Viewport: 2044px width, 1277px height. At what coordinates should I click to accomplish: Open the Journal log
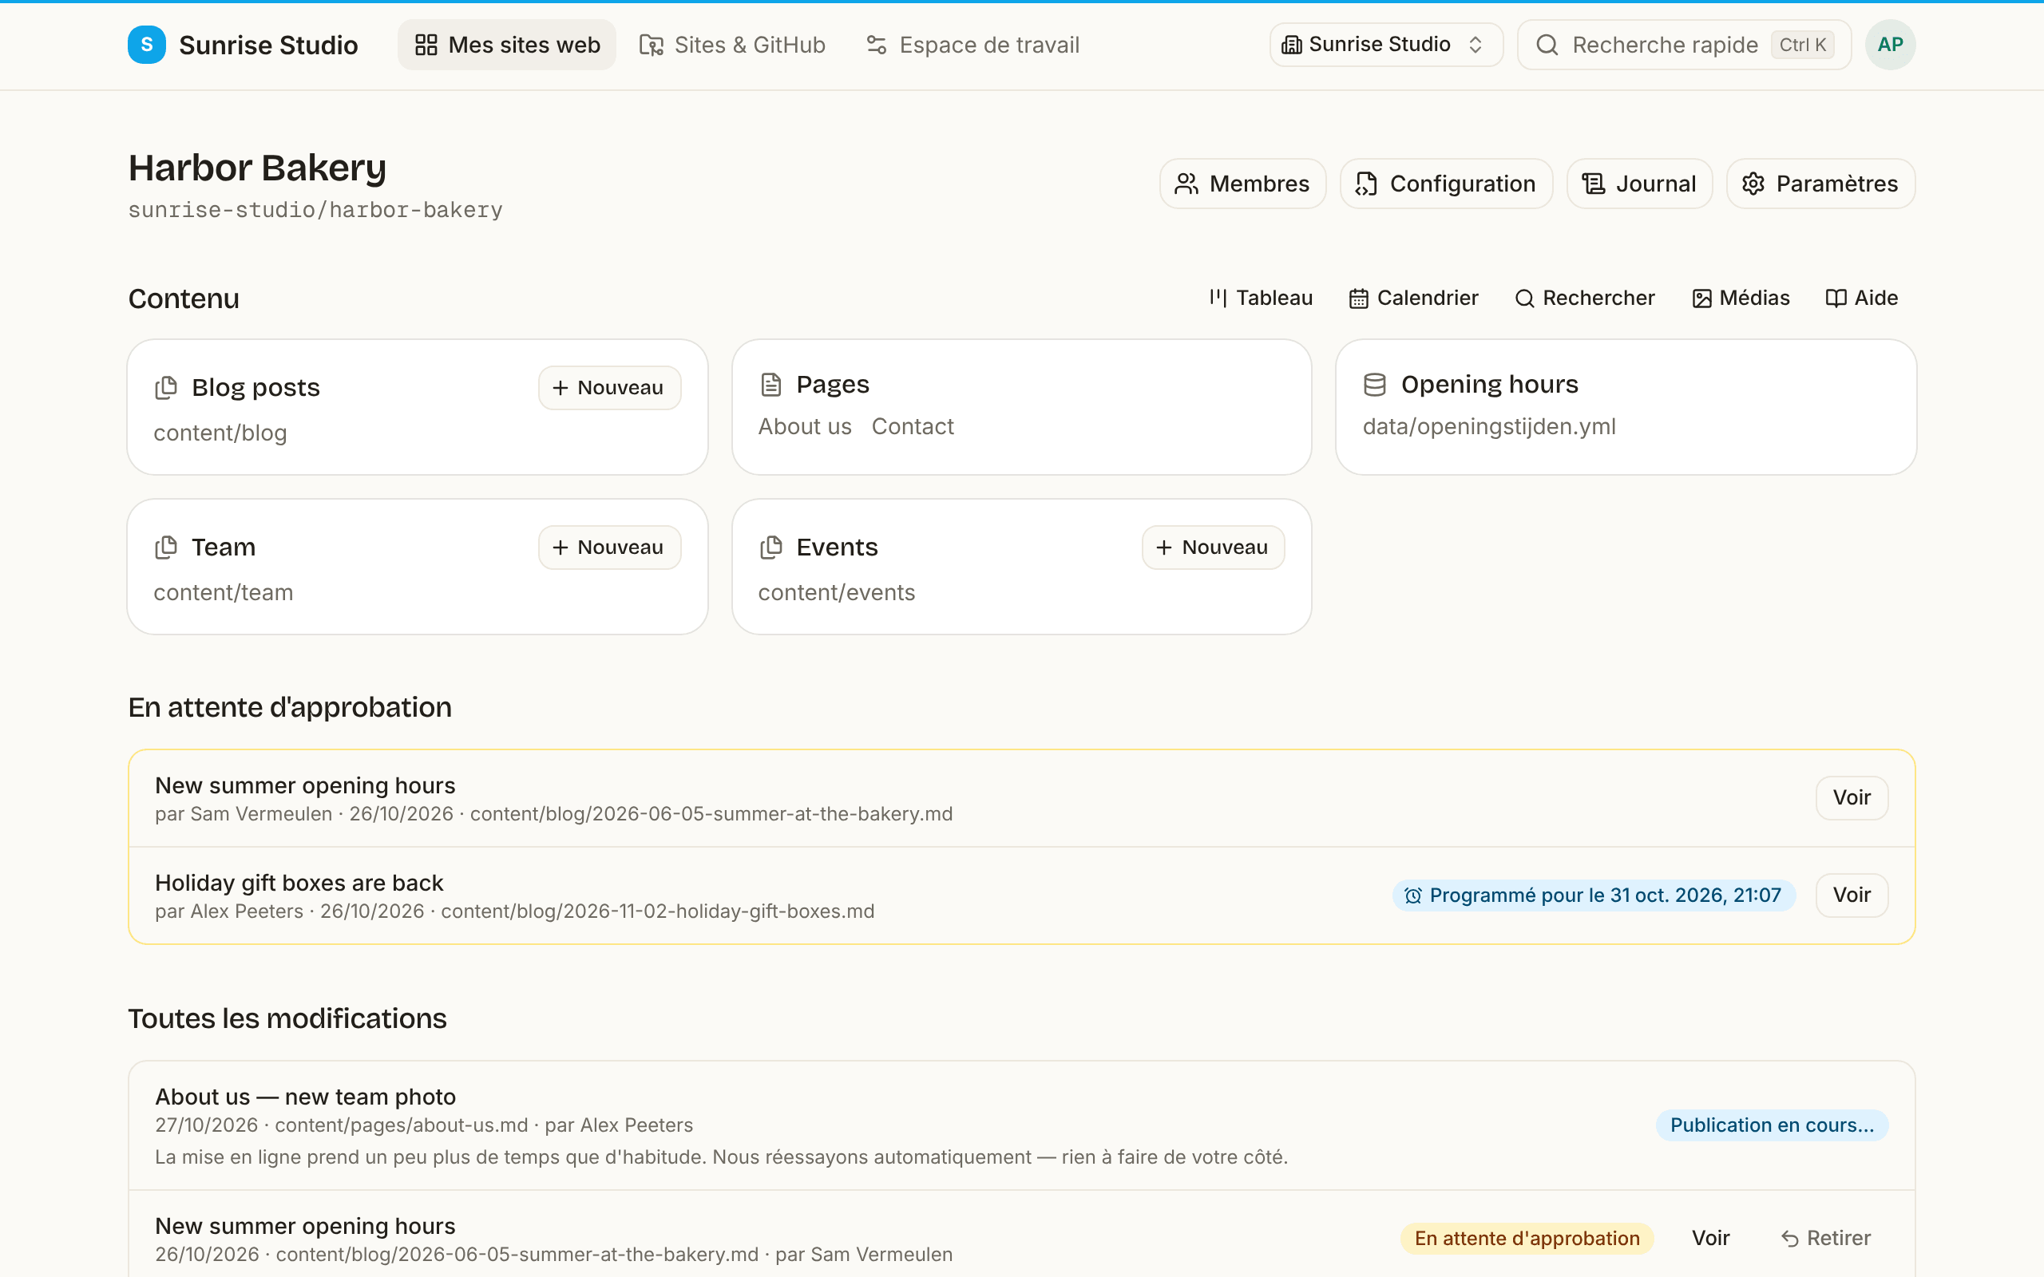(x=1638, y=184)
